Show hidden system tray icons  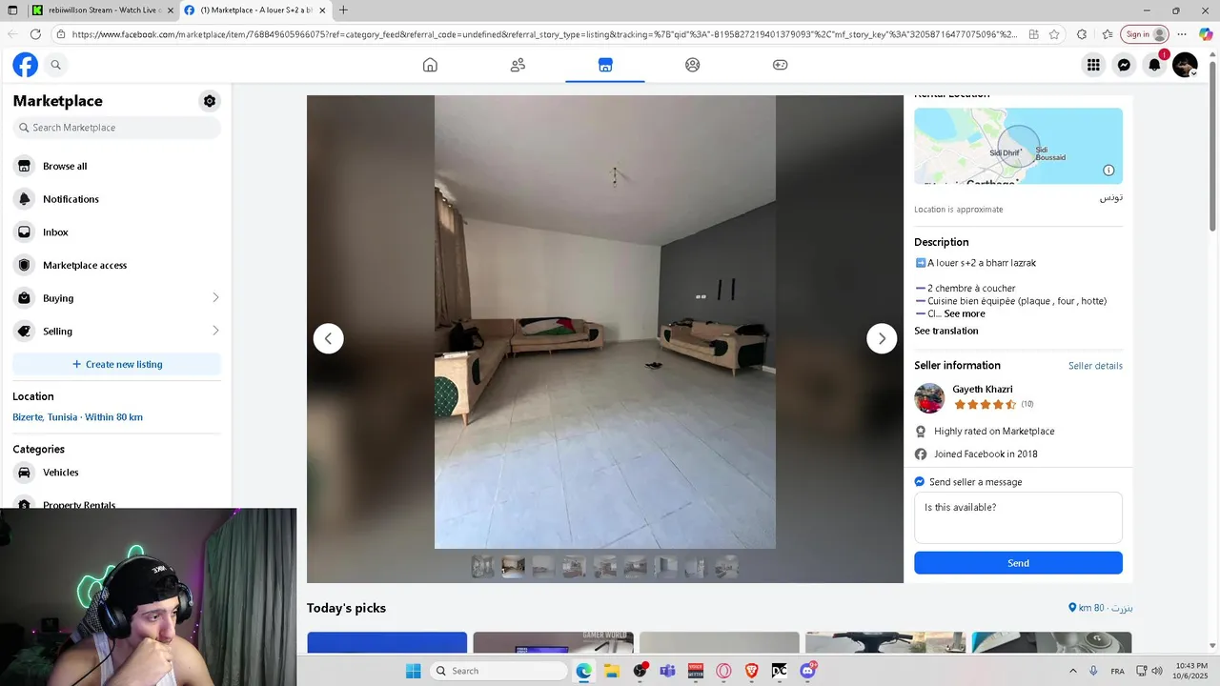(x=1072, y=671)
